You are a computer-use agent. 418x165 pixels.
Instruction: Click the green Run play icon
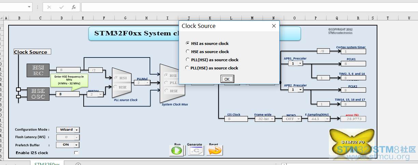177,150
